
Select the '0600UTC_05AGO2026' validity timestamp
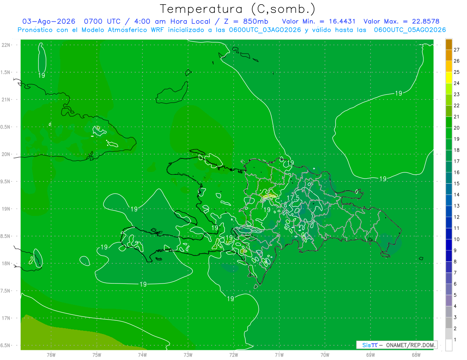(x=410, y=30)
